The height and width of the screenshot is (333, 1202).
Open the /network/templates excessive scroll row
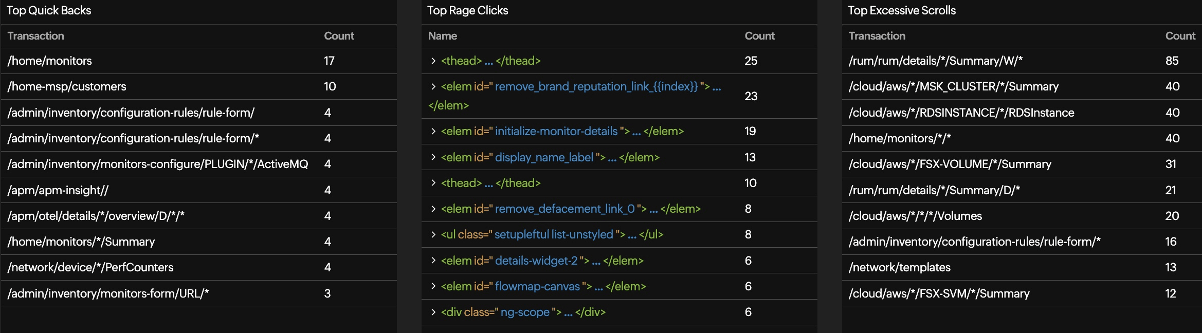point(899,268)
